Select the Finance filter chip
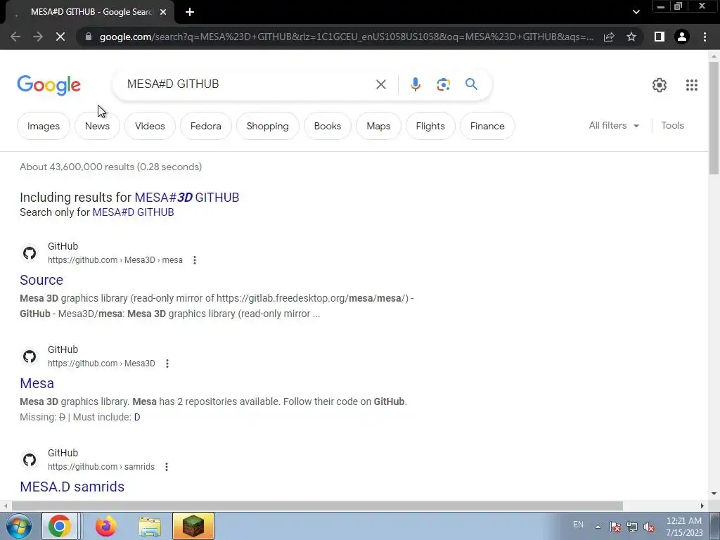This screenshot has width=720, height=540. click(x=487, y=126)
